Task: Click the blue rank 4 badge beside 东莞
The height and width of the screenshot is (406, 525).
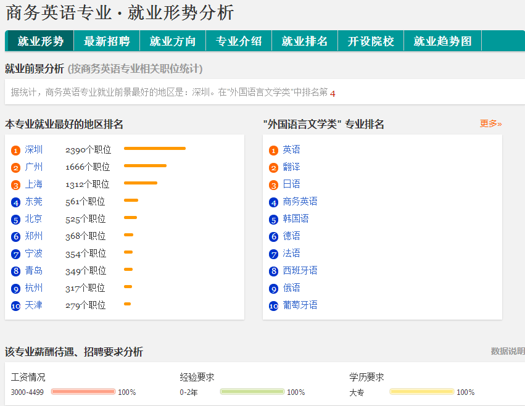Action: [x=16, y=202]
